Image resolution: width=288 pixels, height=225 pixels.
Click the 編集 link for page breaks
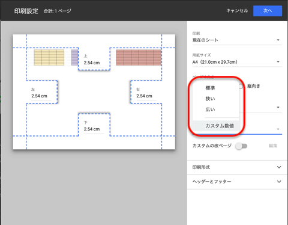(273, 146)
